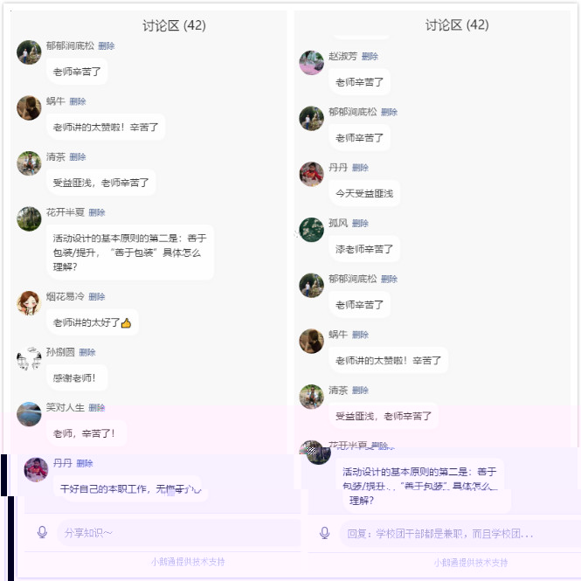The height and width of the screenshot is (581, 581).
Task: Open 赵淑芳's avatar in right panel
Action: [311, 63]
